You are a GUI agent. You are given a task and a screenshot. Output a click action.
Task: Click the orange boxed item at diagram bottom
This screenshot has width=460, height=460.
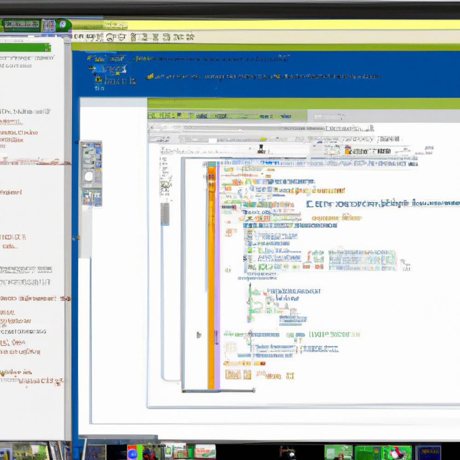click(x=233, y=374)
